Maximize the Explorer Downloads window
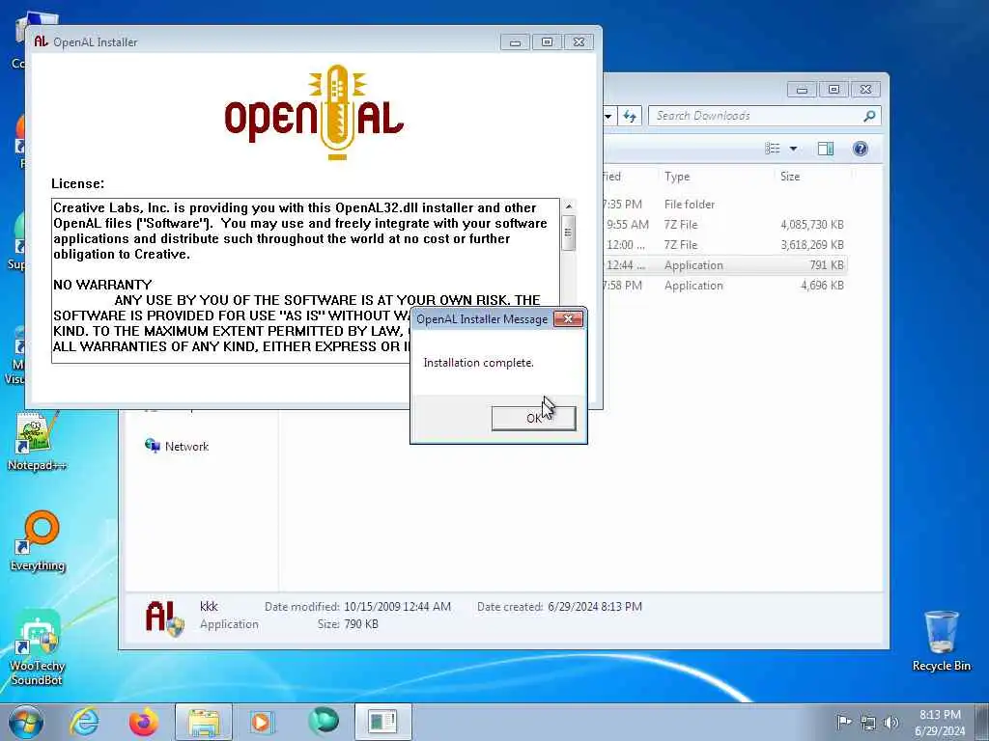 click(834, 90)
